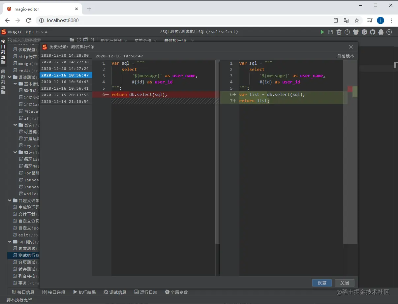The image size is (398, 304).
Task: Collapse the 循环 folder
Action: [15, 153]
